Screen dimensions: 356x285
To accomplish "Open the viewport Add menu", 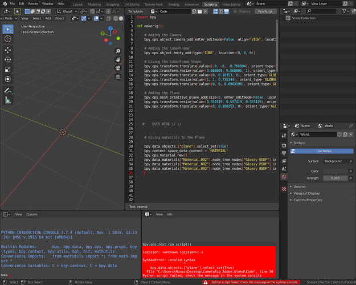I will 48,18.
